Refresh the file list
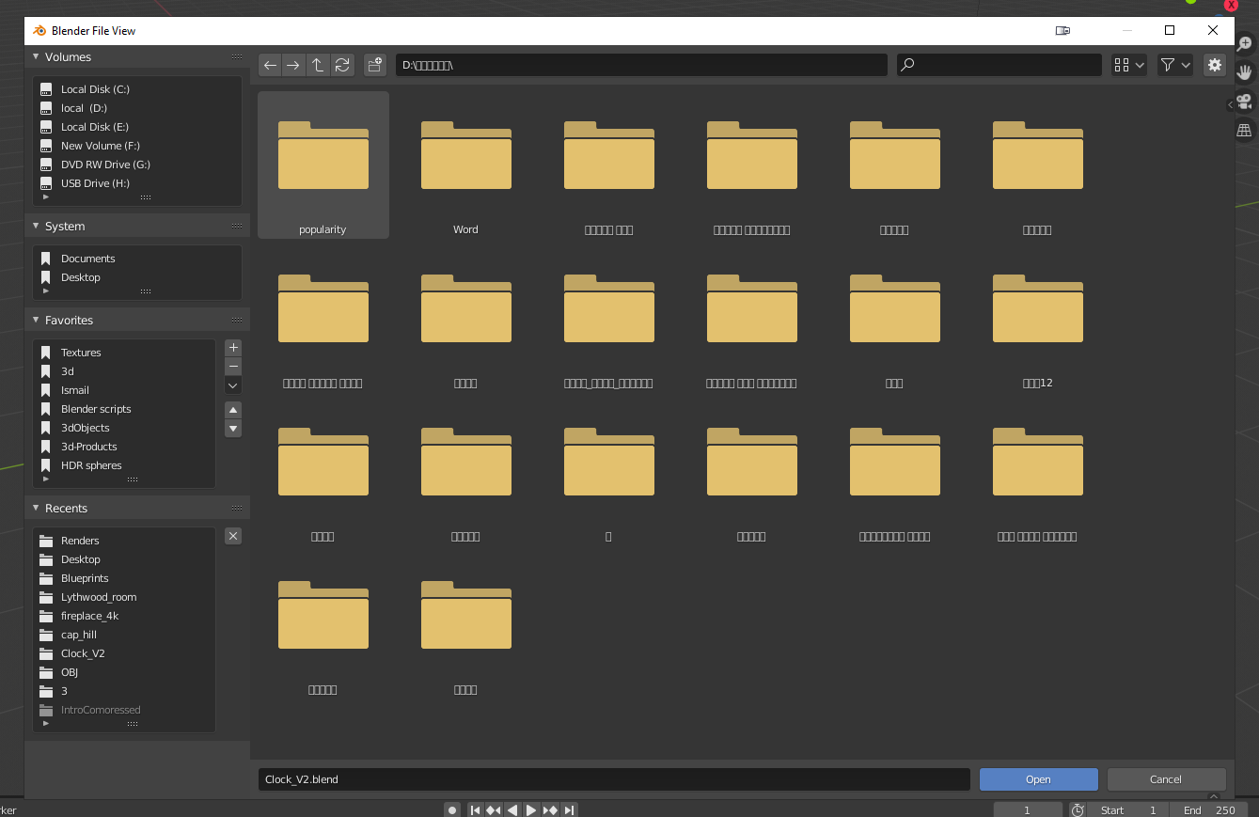The image size is (1259, 817). pyautogui.click(x=342, y=65)
